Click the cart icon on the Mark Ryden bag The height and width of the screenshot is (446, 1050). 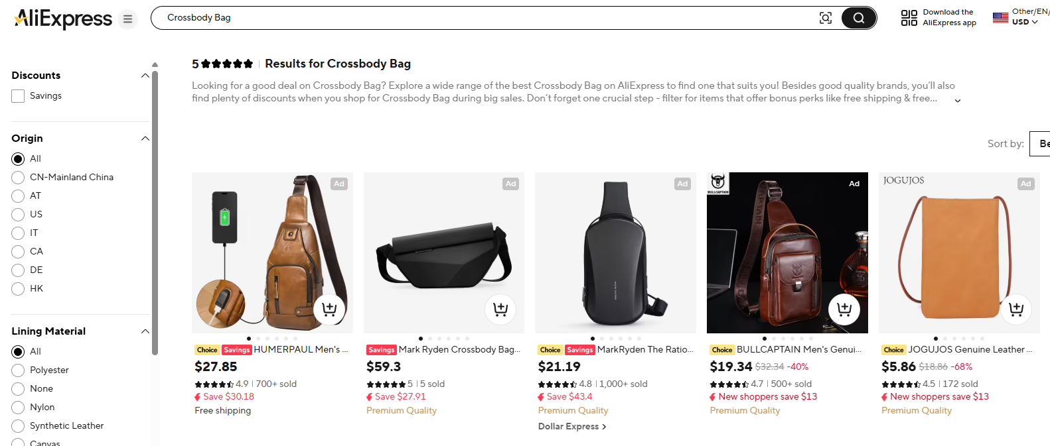(x=501, y=309)
